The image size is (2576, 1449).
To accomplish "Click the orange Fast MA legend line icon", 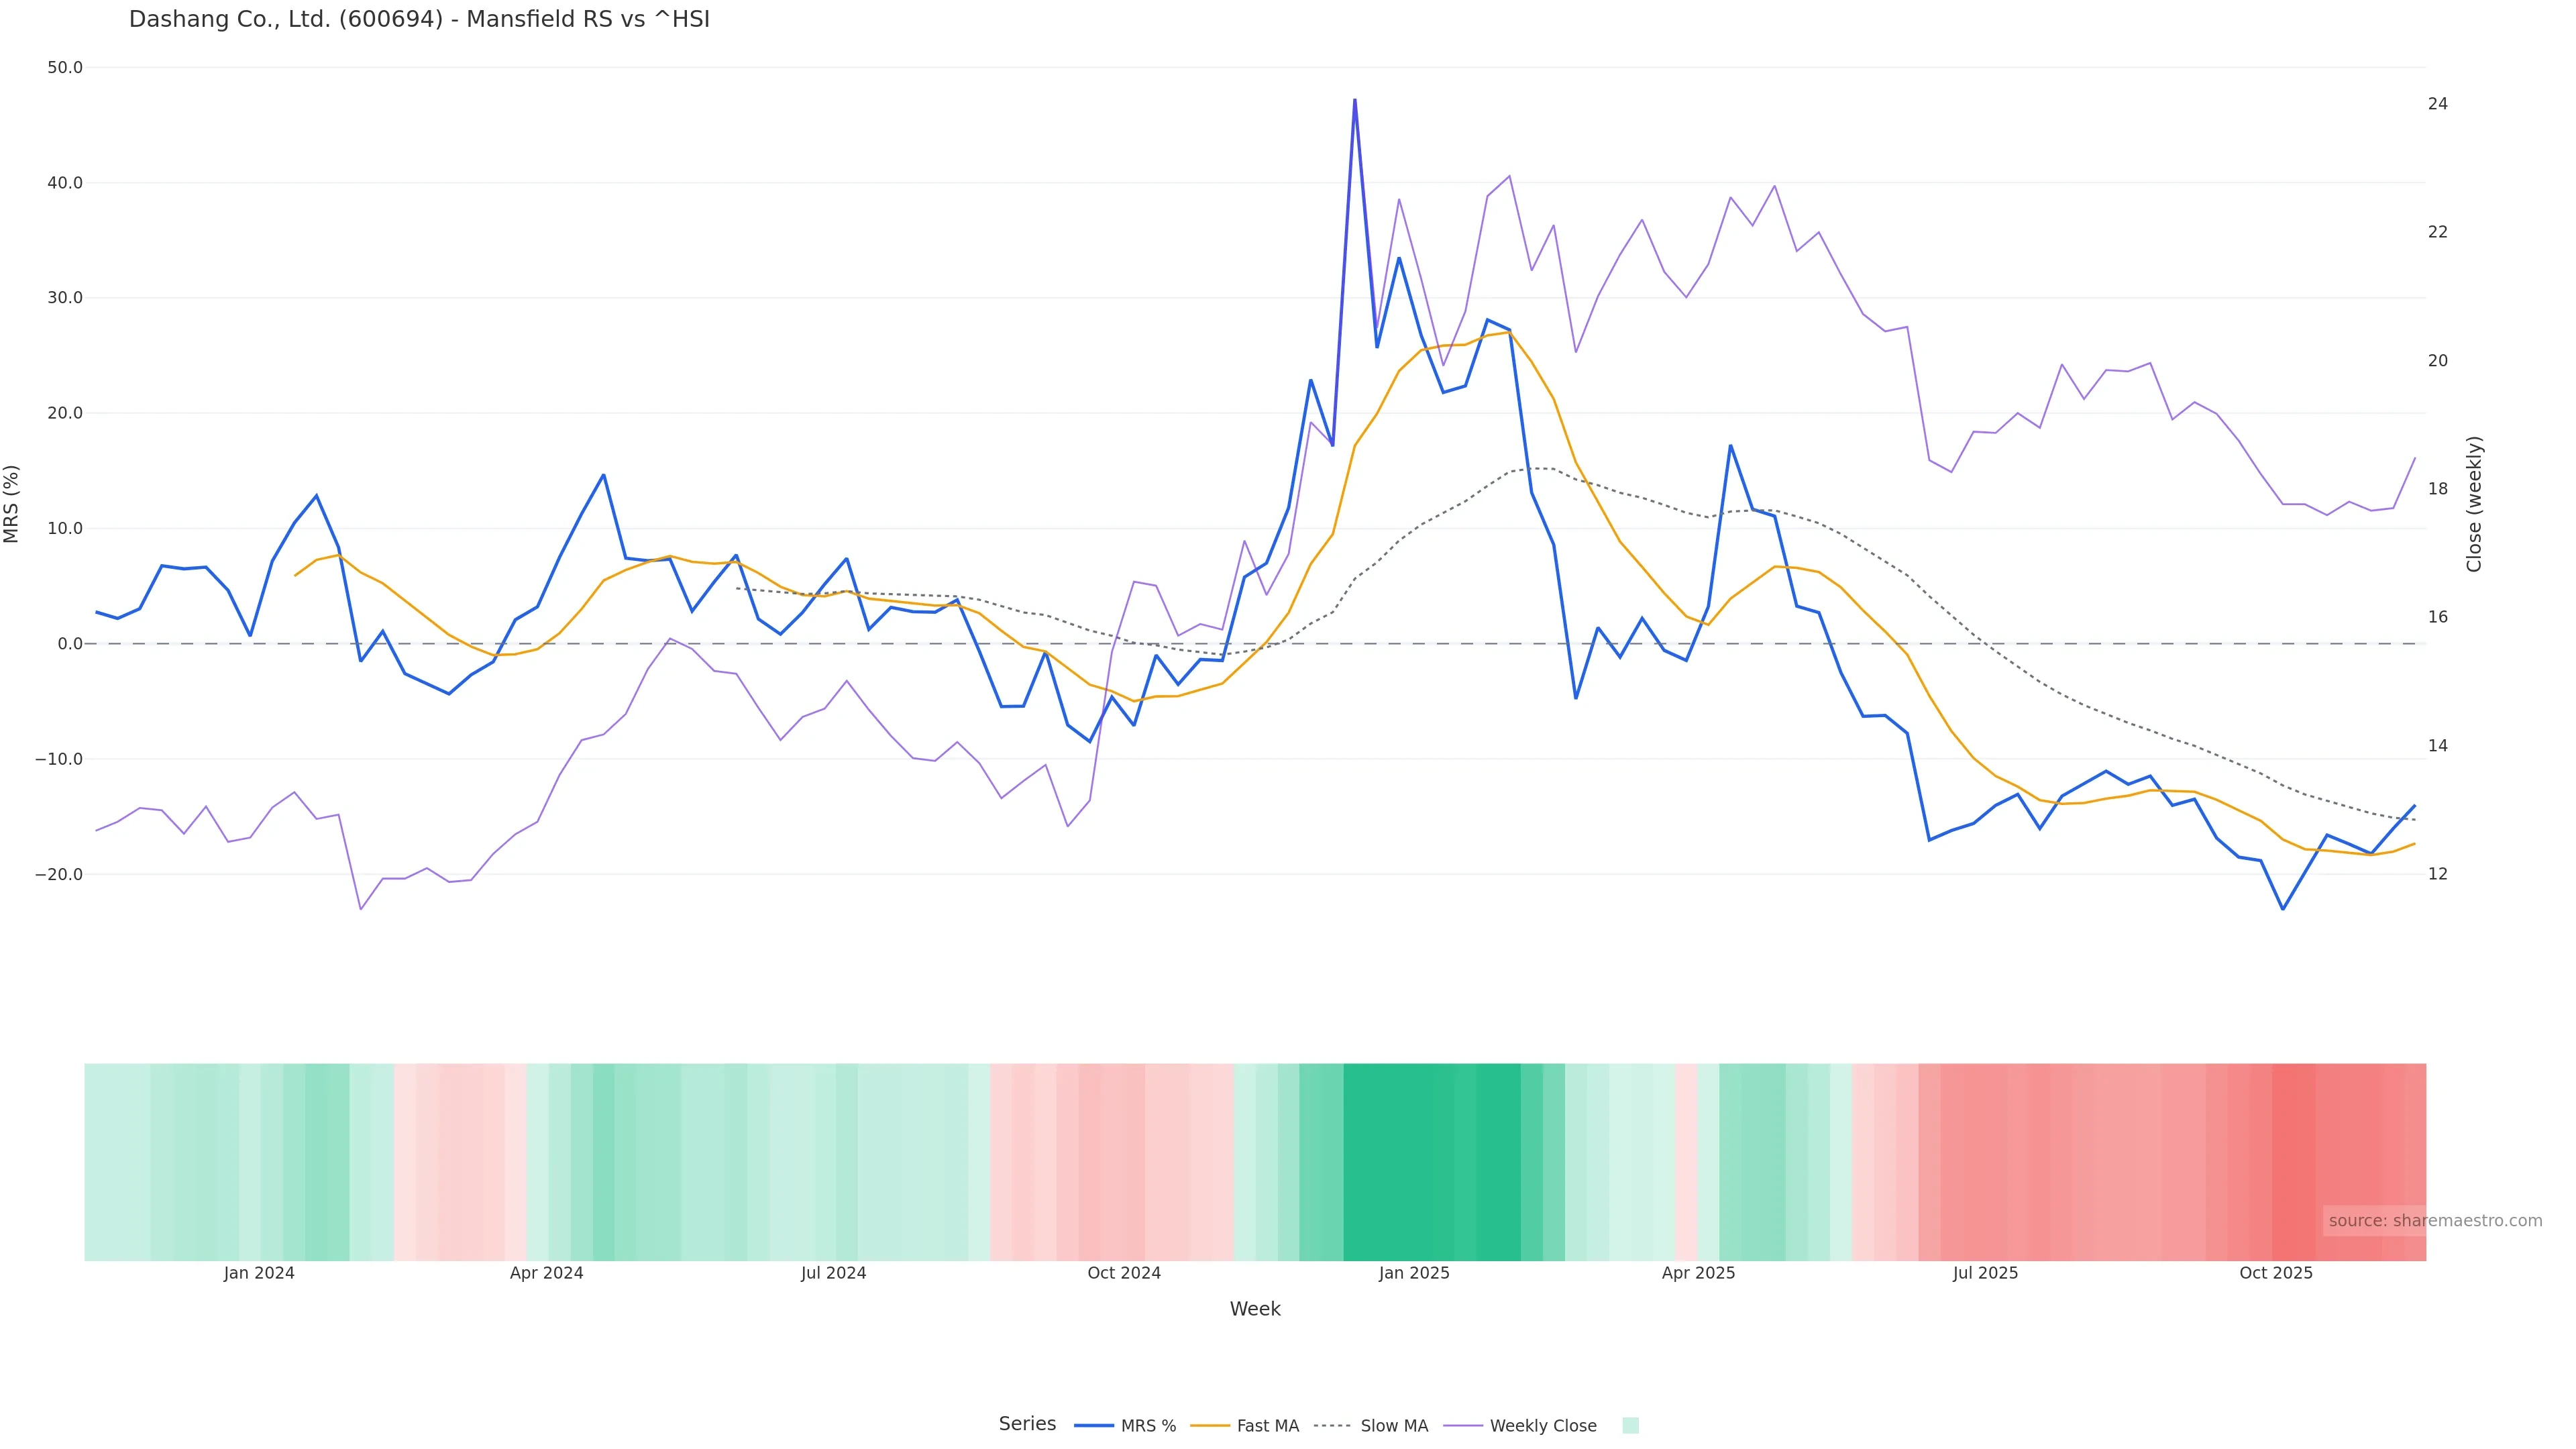I will (1210, 1426).
